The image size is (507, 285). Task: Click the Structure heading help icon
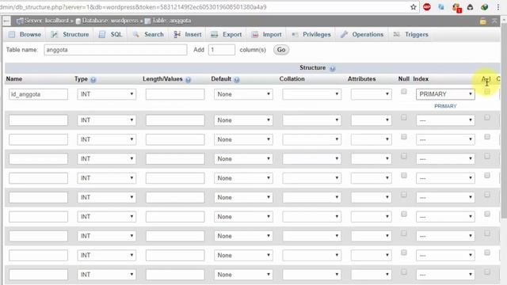pyautogui.click(x=332, y=69)
